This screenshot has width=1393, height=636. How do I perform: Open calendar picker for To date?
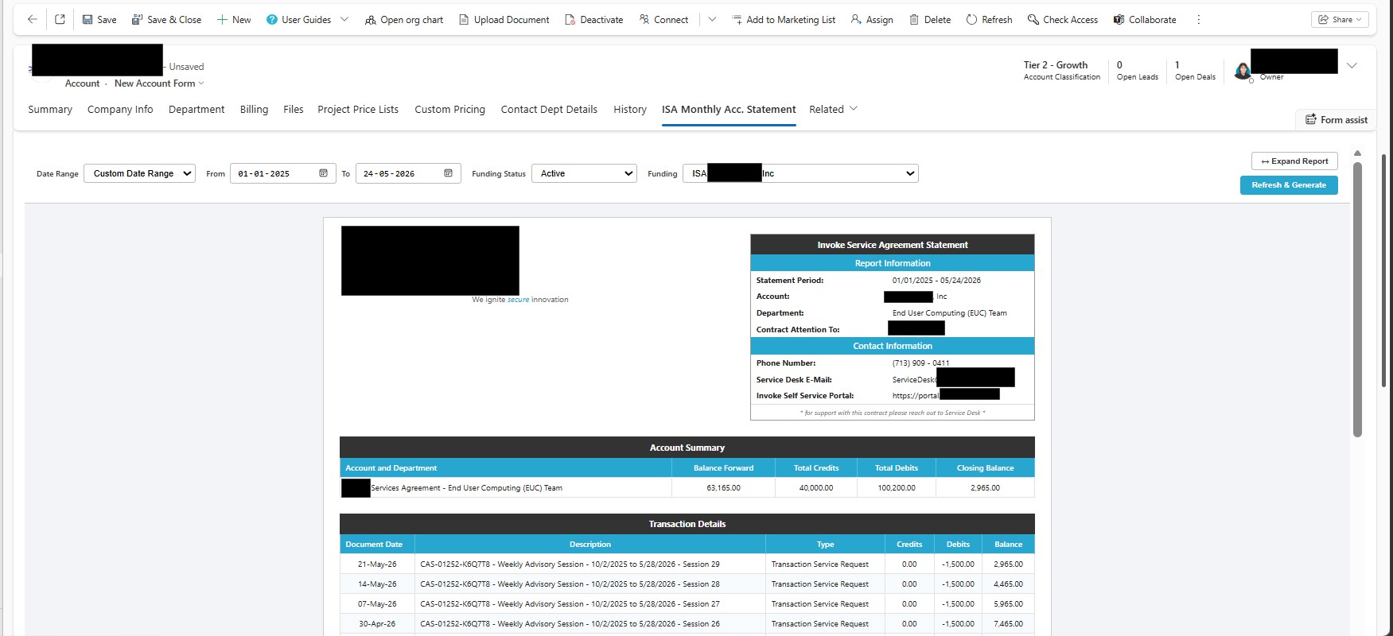[x=448, y=173]
